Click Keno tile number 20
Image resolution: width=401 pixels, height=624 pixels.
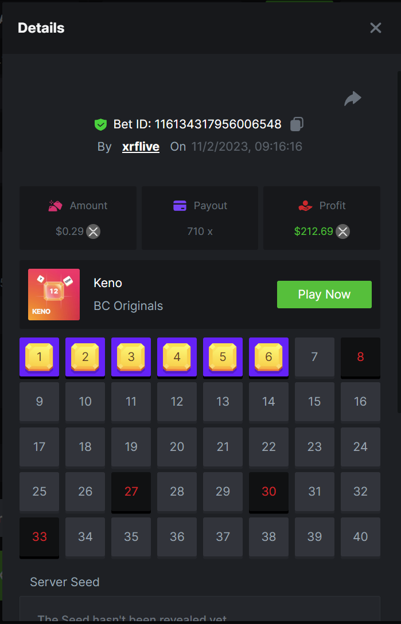click(177, 447)
